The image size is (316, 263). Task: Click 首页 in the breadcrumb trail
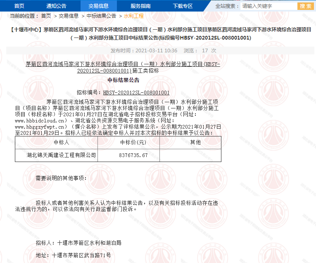click(x=46, y=16)
